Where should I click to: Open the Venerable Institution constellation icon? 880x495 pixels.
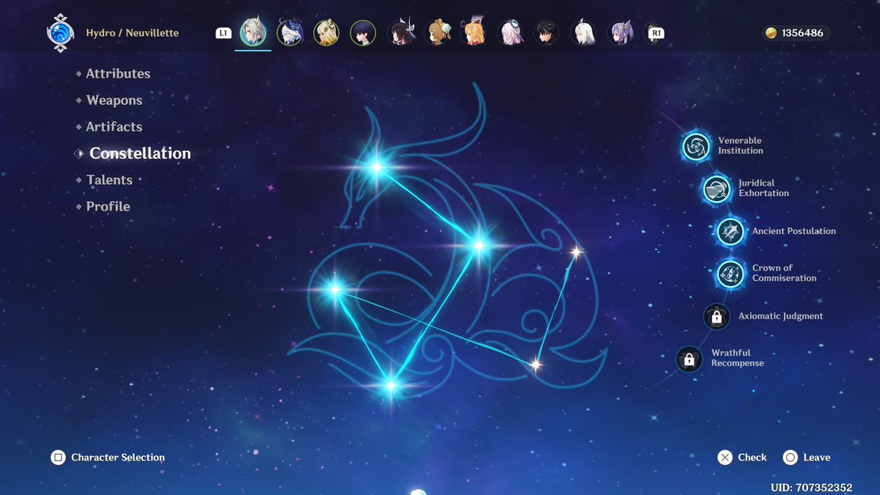(695, 146)
